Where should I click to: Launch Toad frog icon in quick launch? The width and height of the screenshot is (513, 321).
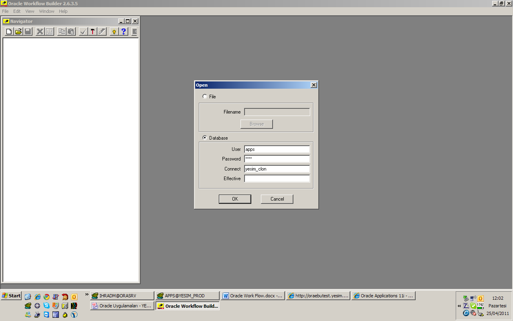click(28, 306)
